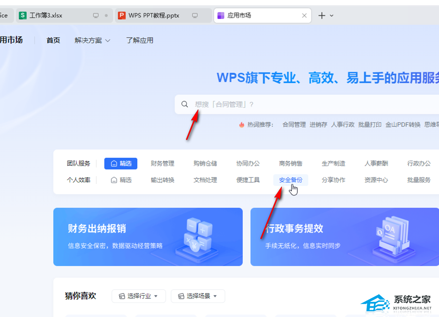Click the 猜你喜欢 heading
The image size is (439, 317).
81,296
